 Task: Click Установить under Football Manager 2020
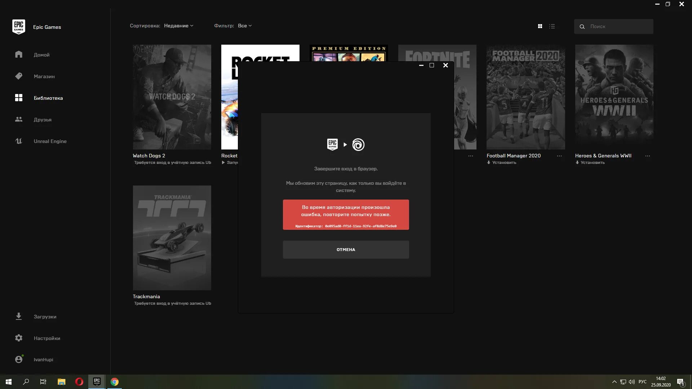tap(502, 162)
